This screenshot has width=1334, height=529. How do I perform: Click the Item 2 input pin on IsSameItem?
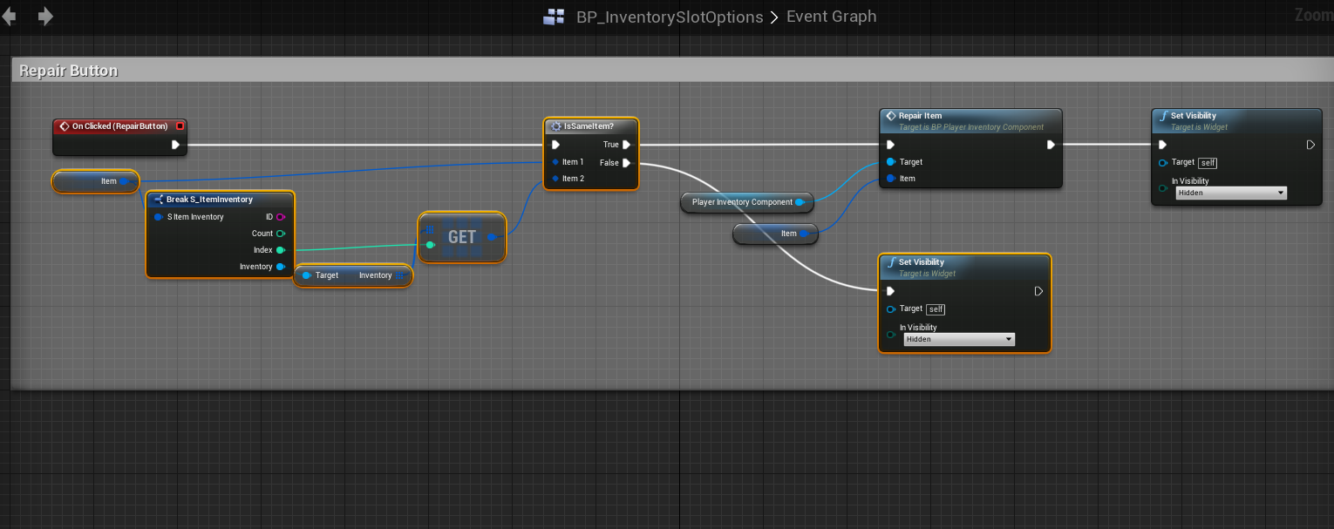[x=555, y=179]
